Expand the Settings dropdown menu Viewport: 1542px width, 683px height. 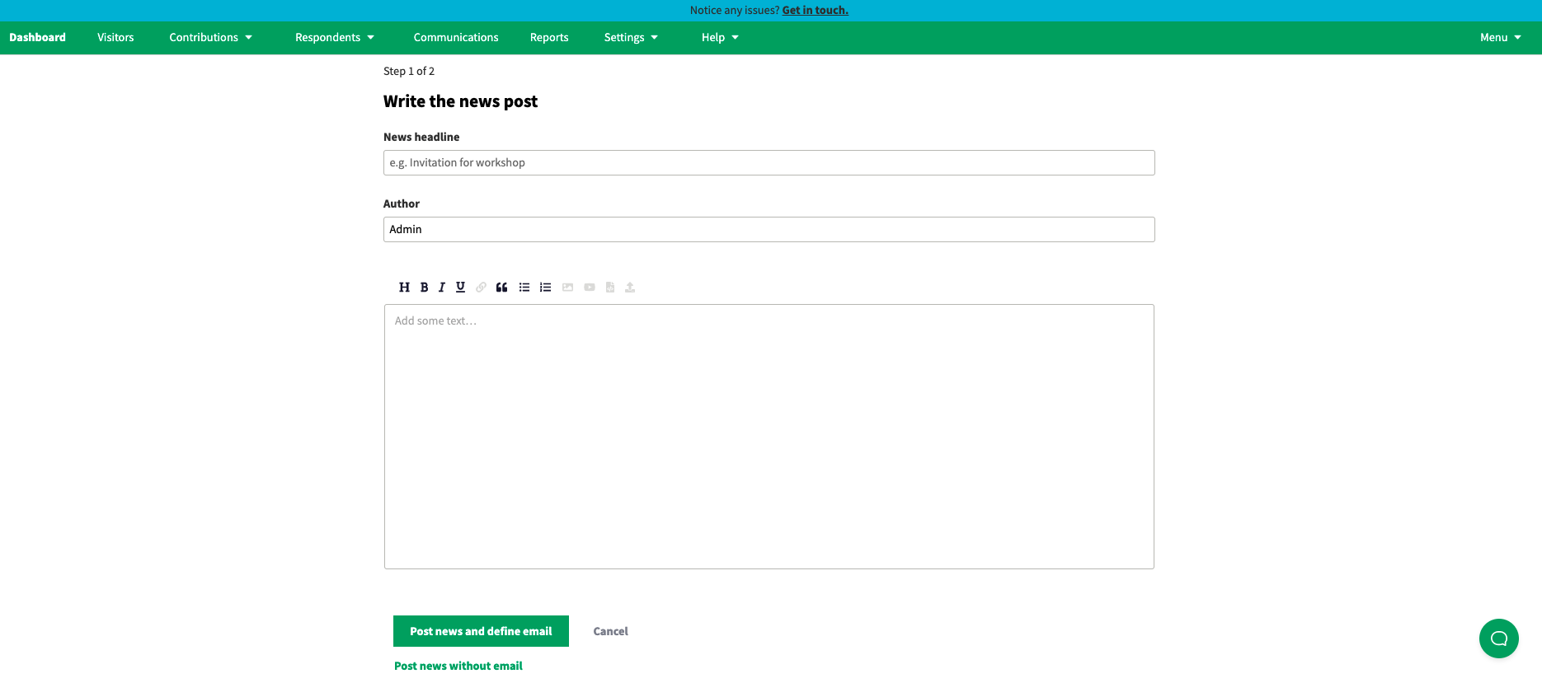(631, 38)
